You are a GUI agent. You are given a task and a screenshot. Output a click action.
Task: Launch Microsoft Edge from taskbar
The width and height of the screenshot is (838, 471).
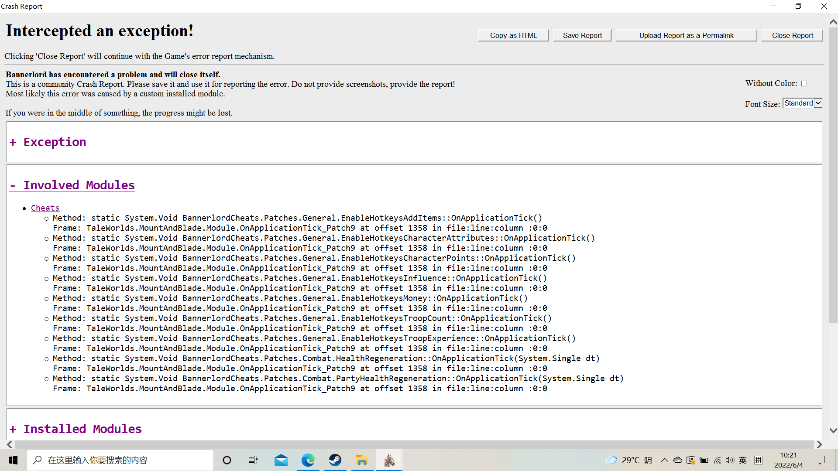[x=308, y=460]
